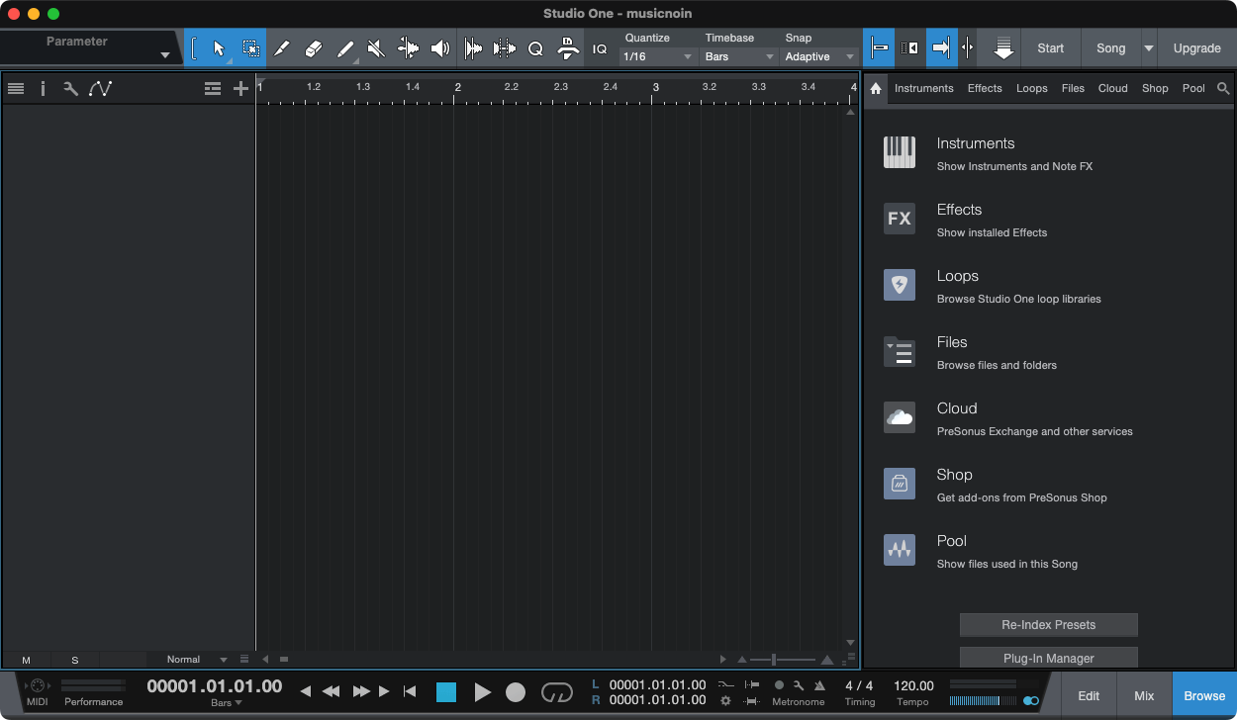The height and width of the screenshot is (720, 1237).
Task: Click the bracket icon left of Arrow tool
Action: tap(195, 48)
